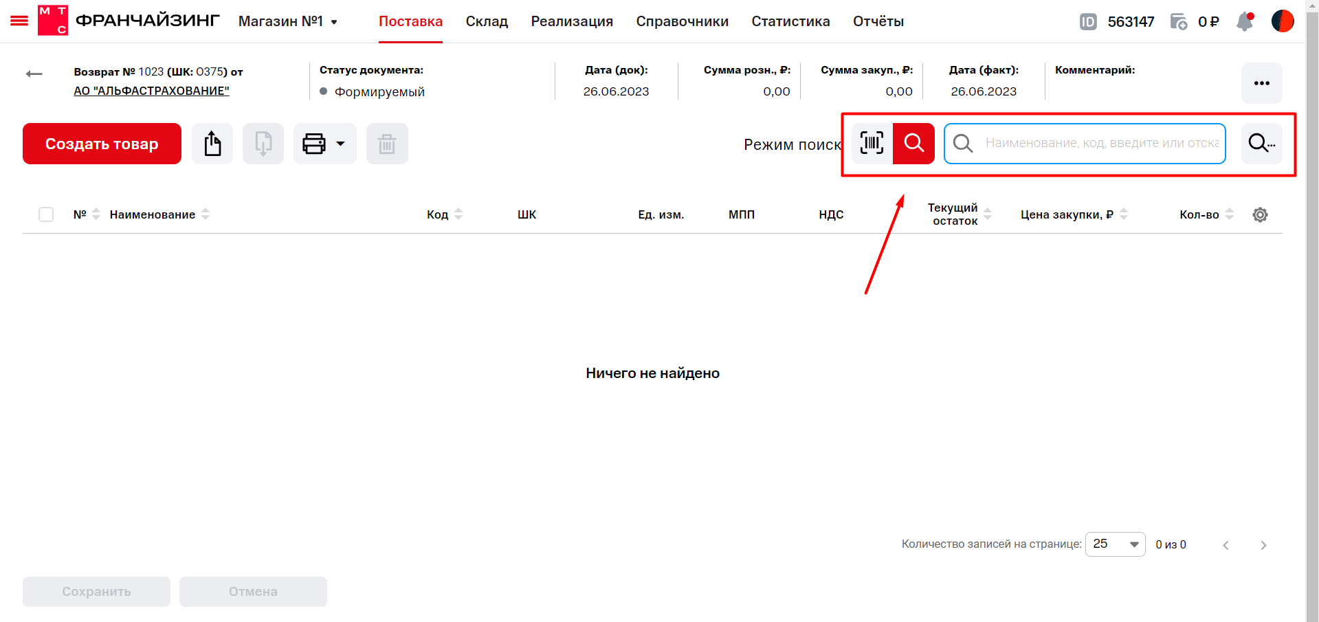Open records-per-page dropdown showing 25

click(1115, 544)
